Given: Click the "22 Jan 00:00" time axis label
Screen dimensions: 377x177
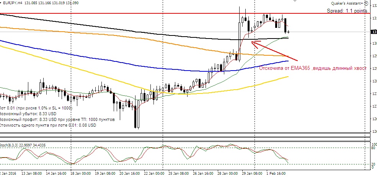Looking at the screenshot, I should (x=154, y=174).
